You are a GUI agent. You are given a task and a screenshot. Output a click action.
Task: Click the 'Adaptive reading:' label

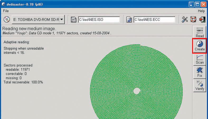tap(17, 42)
